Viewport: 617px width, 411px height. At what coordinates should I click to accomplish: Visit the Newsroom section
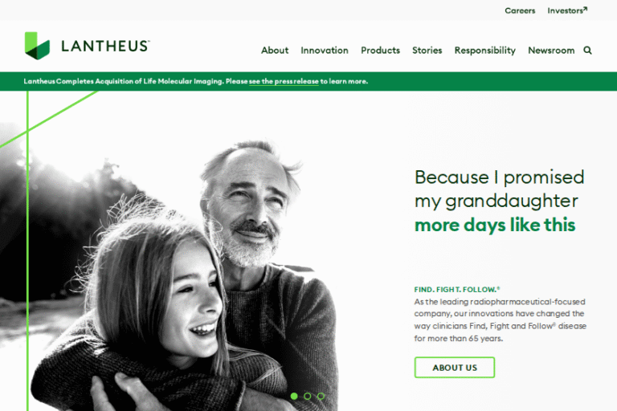[x=551, y=51]
